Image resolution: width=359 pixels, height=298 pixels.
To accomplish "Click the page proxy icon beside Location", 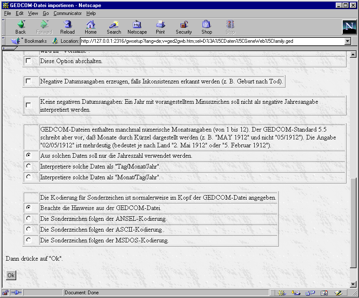I will (55, 41).
